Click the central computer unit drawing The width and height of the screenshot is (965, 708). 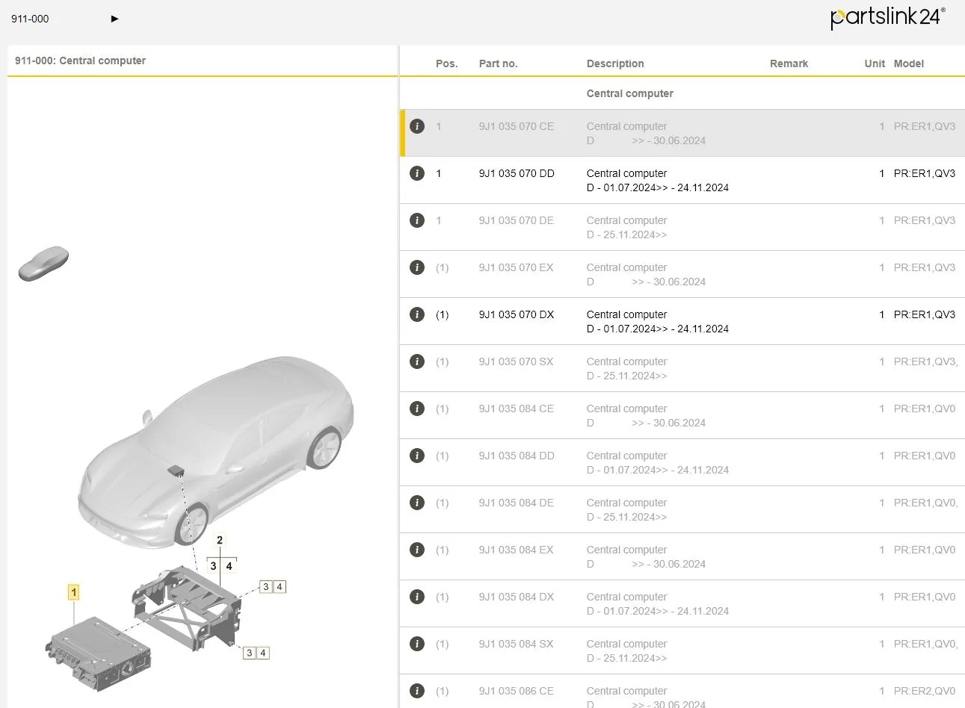coord(99,653)
